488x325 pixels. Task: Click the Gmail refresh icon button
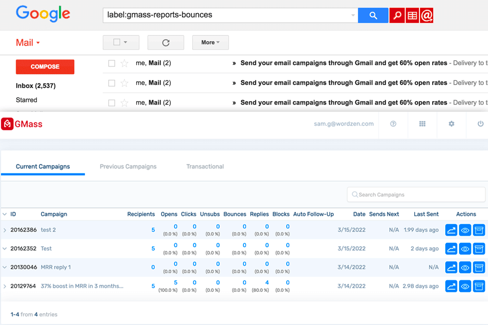[166, 42]
